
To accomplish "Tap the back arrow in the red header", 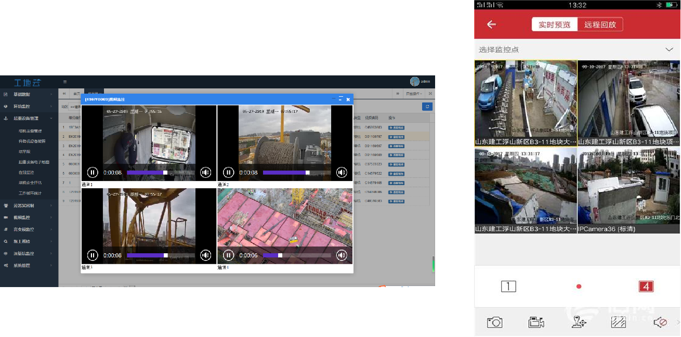I will tap(491, 24).
